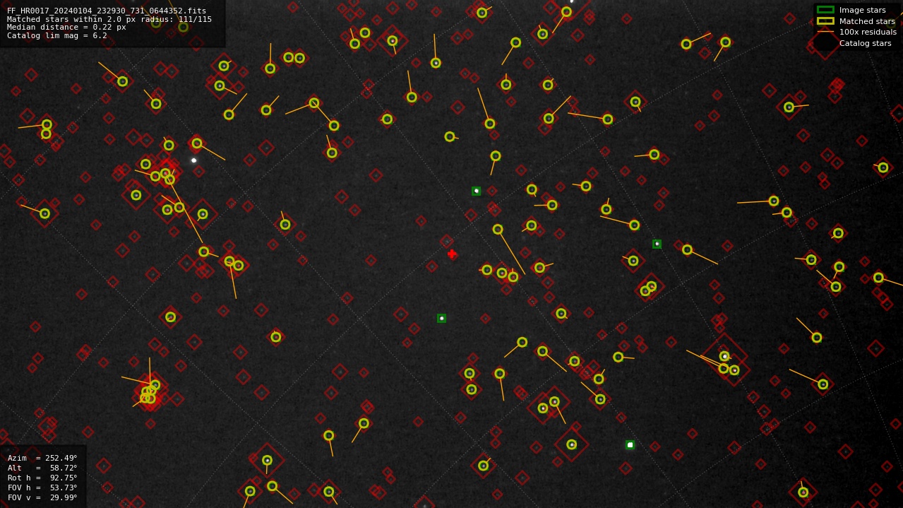Click the FITS file name text
This screenshot has height=508, width=903.
pyautogui.click(x=107, y=11)
